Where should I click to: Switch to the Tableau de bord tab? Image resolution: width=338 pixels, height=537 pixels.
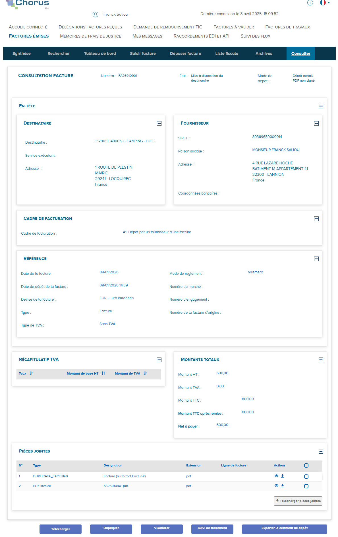coord(100,53)
